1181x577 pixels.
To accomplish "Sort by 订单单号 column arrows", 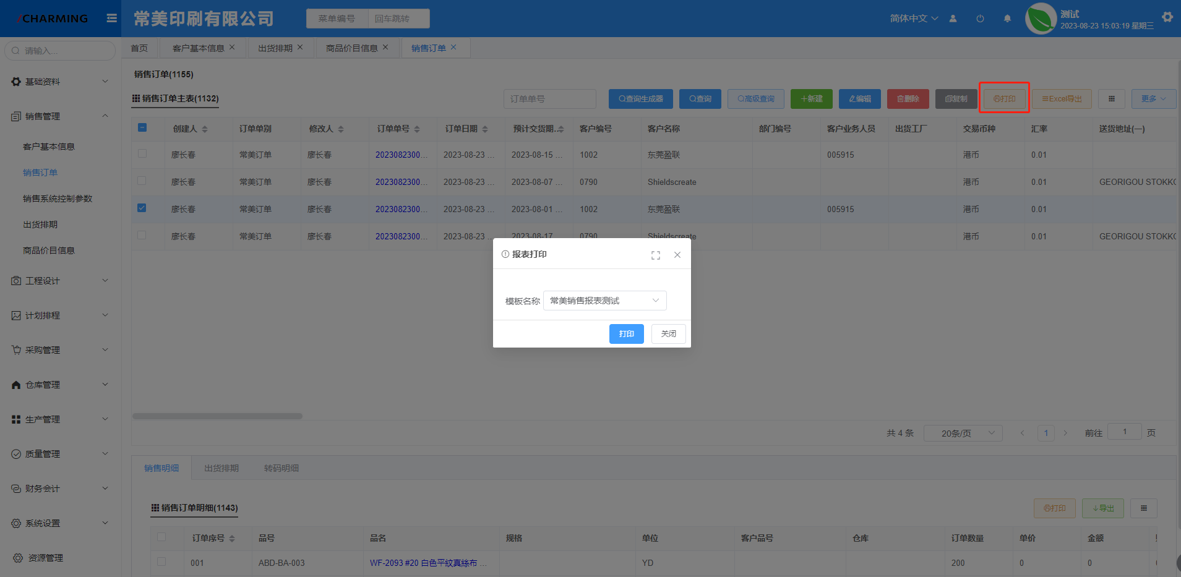I will [x=417, y=129].
